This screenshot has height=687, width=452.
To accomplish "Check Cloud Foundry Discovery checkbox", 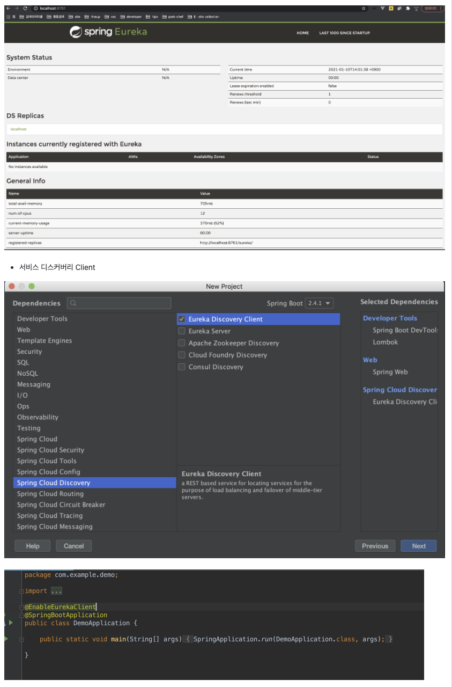I will (x=182, y=355).
